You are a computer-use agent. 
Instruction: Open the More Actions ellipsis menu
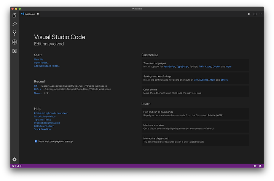261,14
